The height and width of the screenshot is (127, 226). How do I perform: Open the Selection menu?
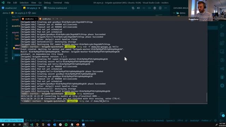coord(24,2)
